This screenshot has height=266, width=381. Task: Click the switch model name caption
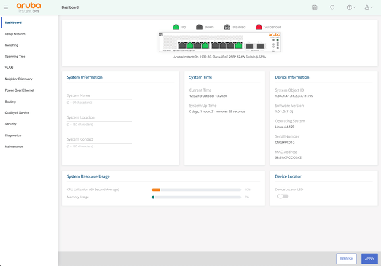219,57
